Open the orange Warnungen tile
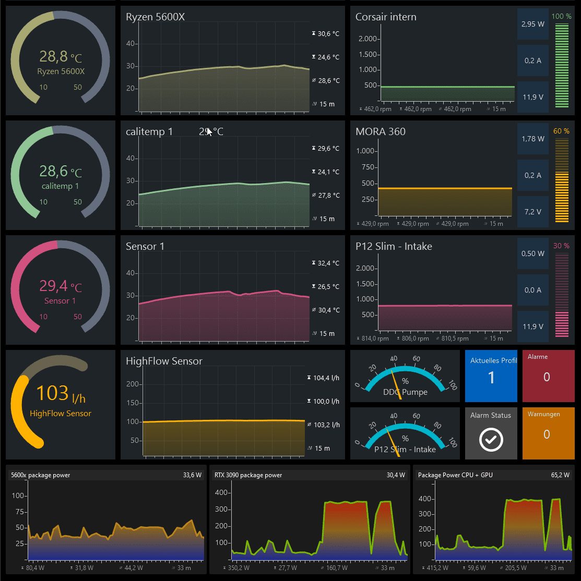Viewport: 581px width, 581px height. coord(548,433)
